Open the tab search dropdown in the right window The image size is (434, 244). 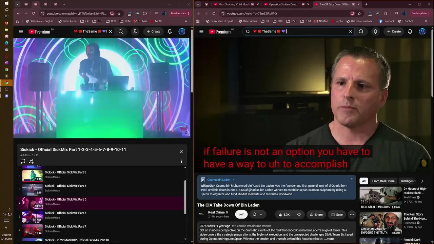point(198,4)
